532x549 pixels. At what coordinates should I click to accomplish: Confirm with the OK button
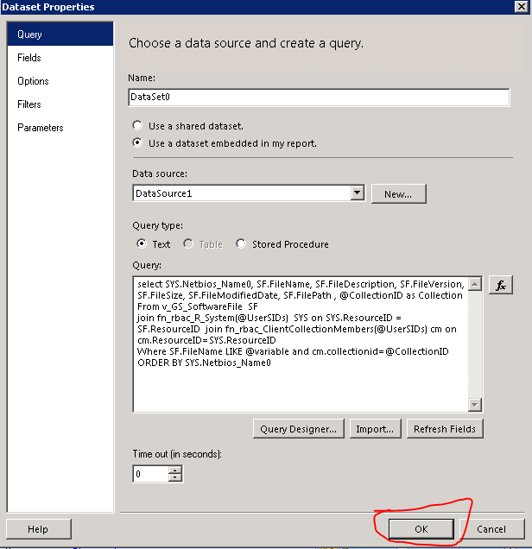pos(421,528)
